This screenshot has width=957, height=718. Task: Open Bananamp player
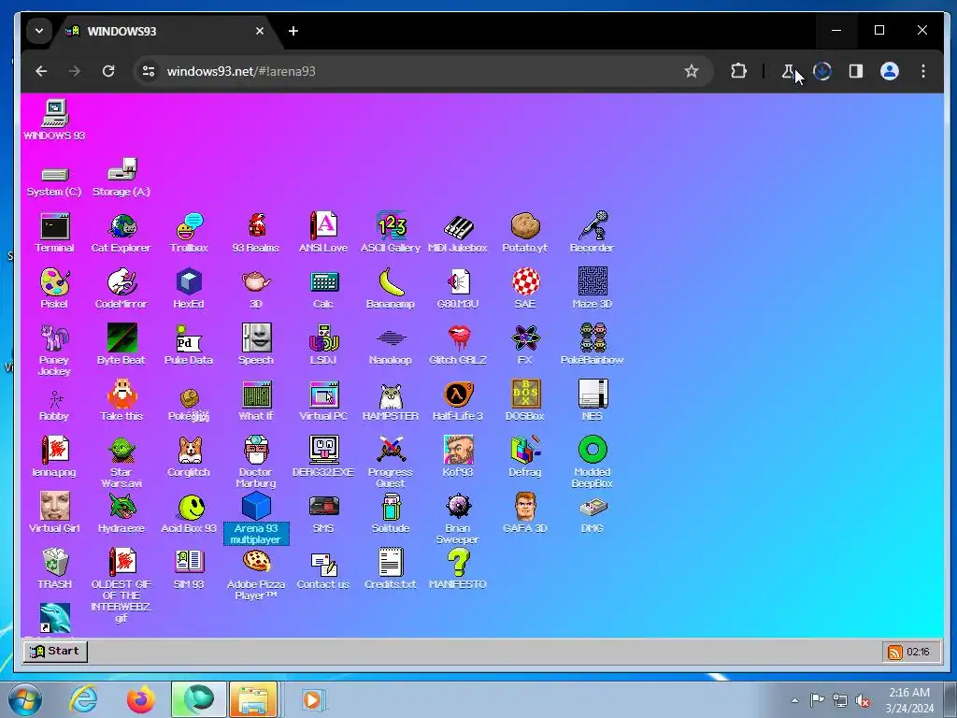click(x=391, y=288)
